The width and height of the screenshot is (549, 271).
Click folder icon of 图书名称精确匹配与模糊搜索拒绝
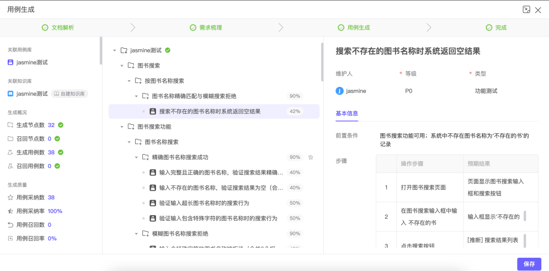point(146,96)
